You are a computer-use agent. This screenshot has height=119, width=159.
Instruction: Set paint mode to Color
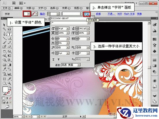3,98
